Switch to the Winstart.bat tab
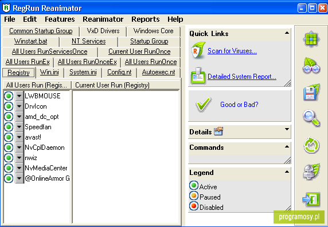Image resolution: width=328 pixels, height=227 pixels. 31,41
